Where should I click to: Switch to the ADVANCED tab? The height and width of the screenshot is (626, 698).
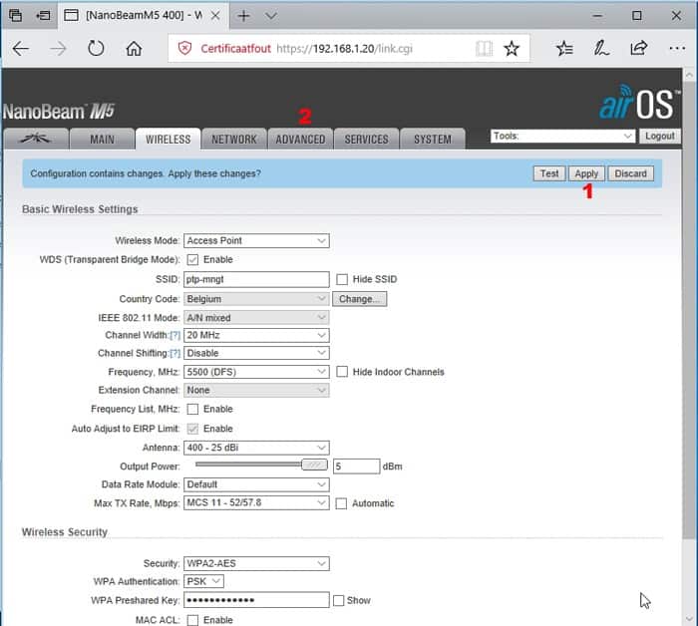pos(300,139)
